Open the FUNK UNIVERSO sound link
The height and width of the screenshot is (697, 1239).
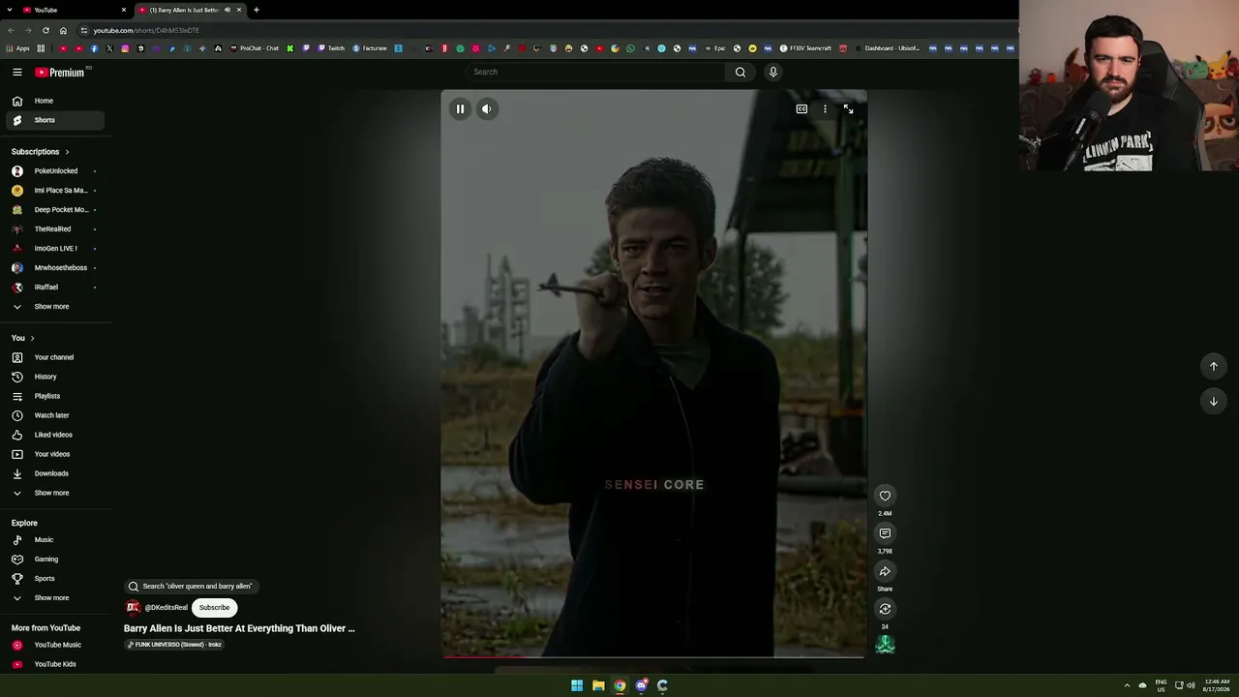point(174,645)
